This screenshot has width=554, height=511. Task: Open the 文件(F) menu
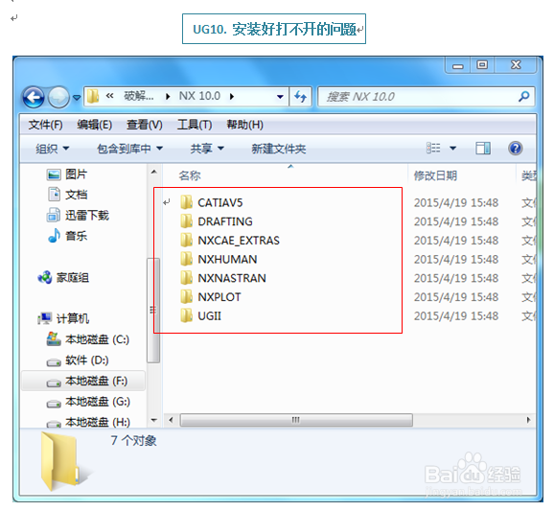click(x=46, y=125)
